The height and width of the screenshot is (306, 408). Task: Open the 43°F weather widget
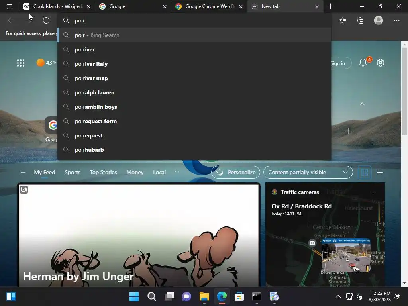pyautogui.click(x=46, y=63)
